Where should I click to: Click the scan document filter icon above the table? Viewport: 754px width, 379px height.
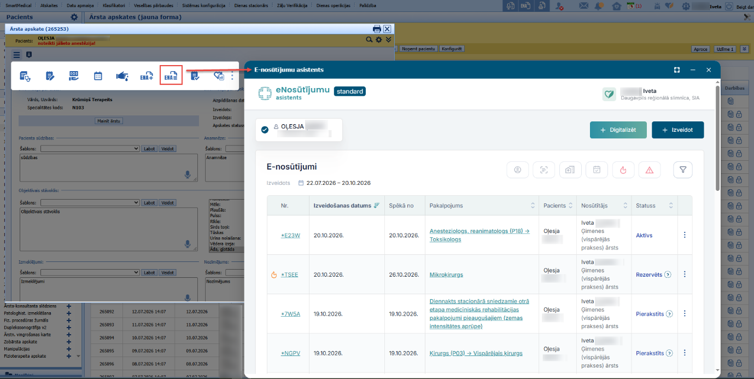[x=544, y=170]
